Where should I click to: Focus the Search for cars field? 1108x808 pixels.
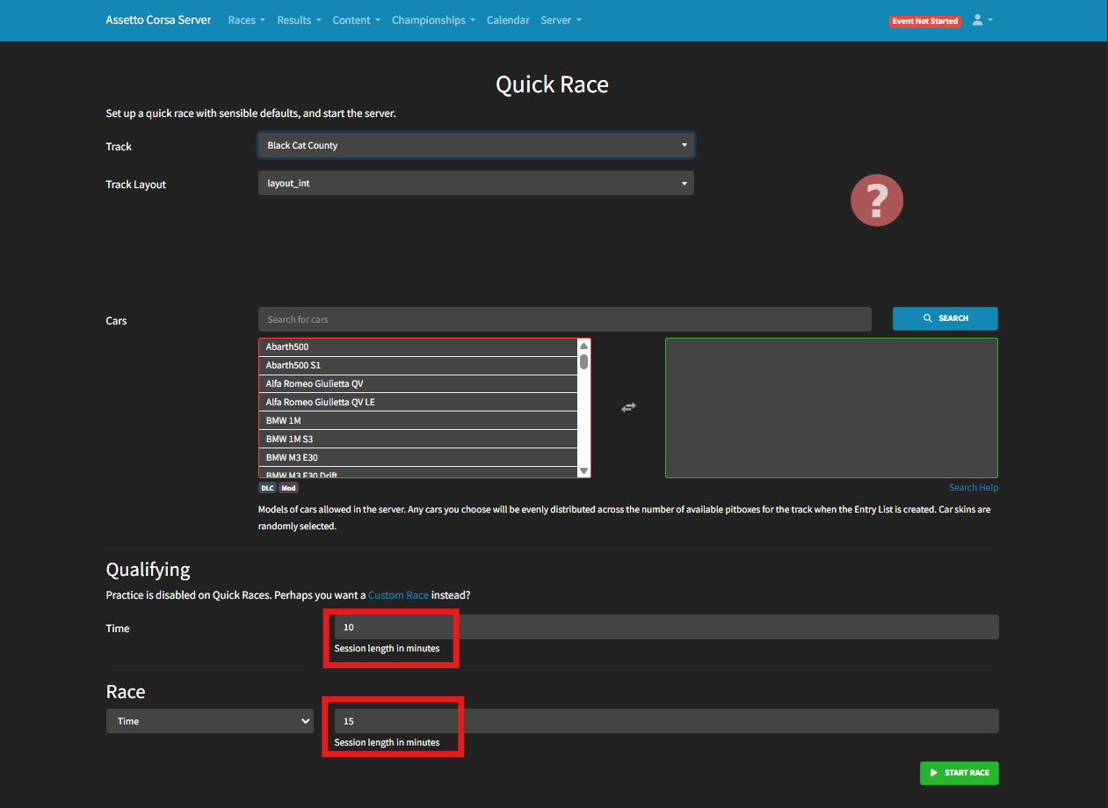[564, 319]
